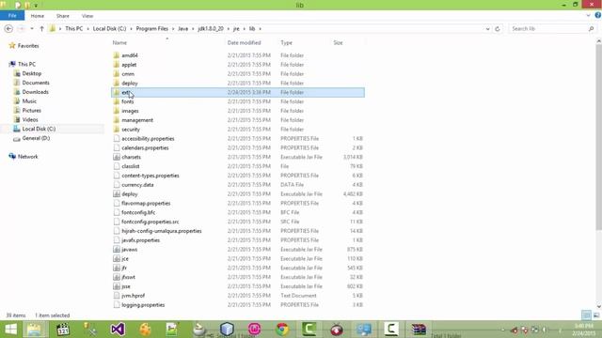Select jdk1.8.0_20 in the address path
Image resolution: width=602 pixels, height=338 pixels.
(211, 29)
